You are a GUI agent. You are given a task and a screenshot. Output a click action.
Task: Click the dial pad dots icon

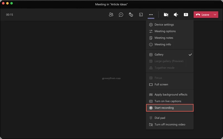[151, 118]
